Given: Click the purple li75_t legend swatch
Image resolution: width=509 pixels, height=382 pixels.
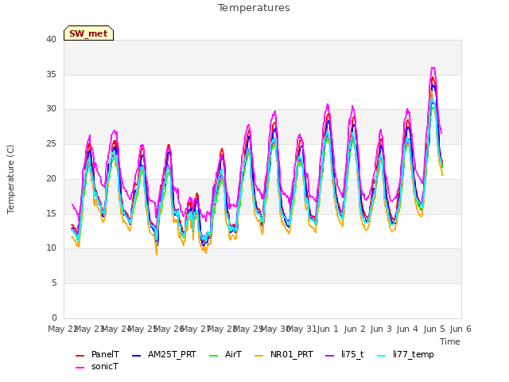Looking at the screenshot, I should click(329, 356).
